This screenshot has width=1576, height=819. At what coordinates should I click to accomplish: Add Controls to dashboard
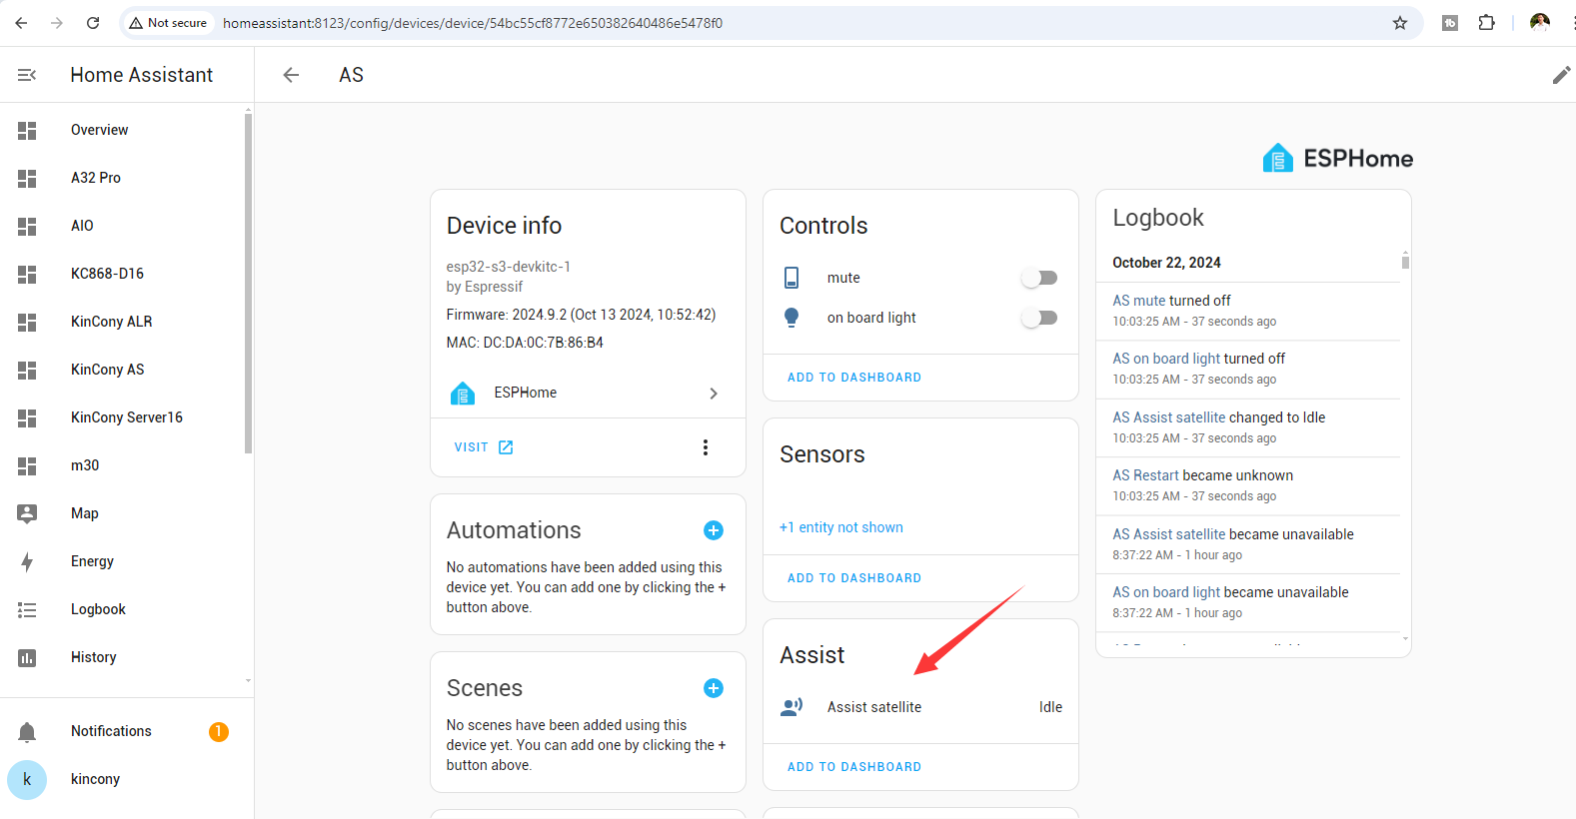click(x=853, y=378)
